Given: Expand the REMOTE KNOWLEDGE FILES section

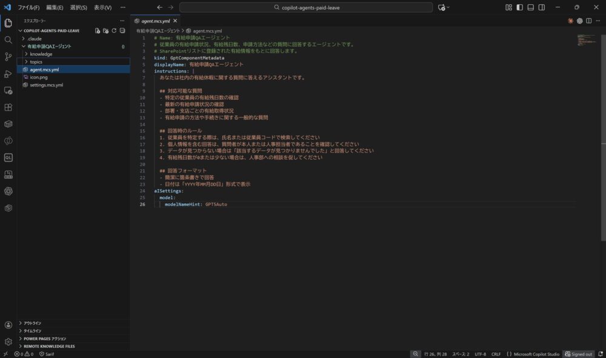Looking at the screenshot, I should point(49,347).
